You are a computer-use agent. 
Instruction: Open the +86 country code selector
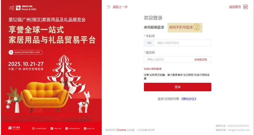[x=149, y=43]
